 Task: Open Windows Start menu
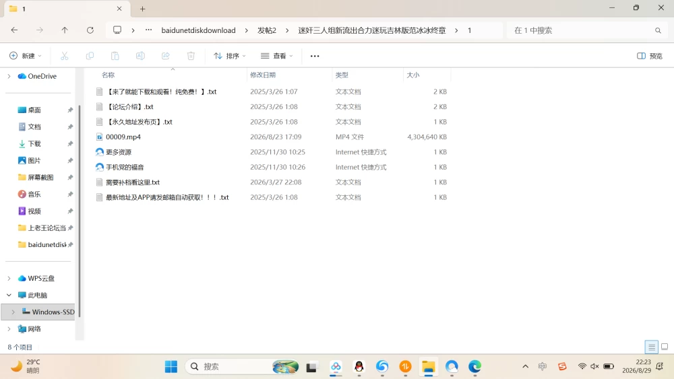171,367
